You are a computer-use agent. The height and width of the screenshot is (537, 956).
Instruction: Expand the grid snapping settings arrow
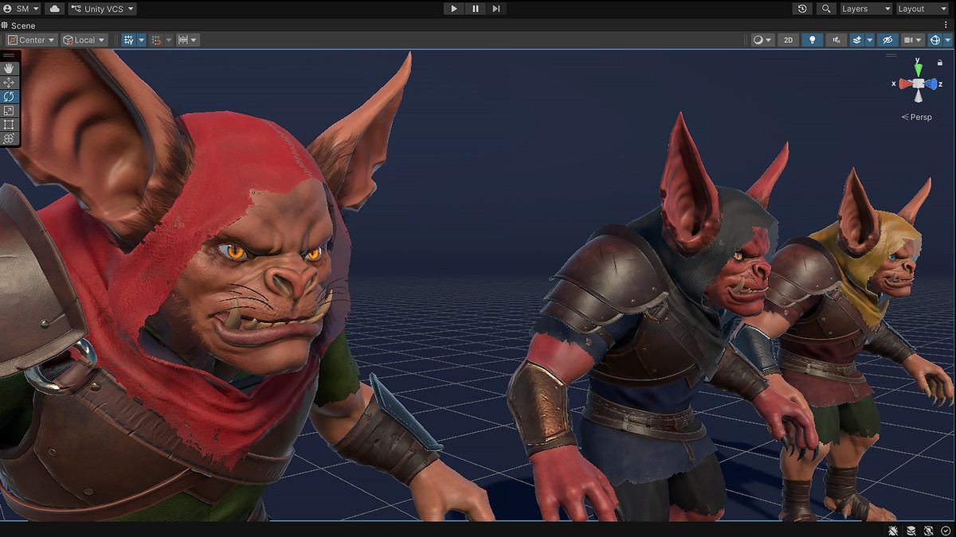coord(169,40)
